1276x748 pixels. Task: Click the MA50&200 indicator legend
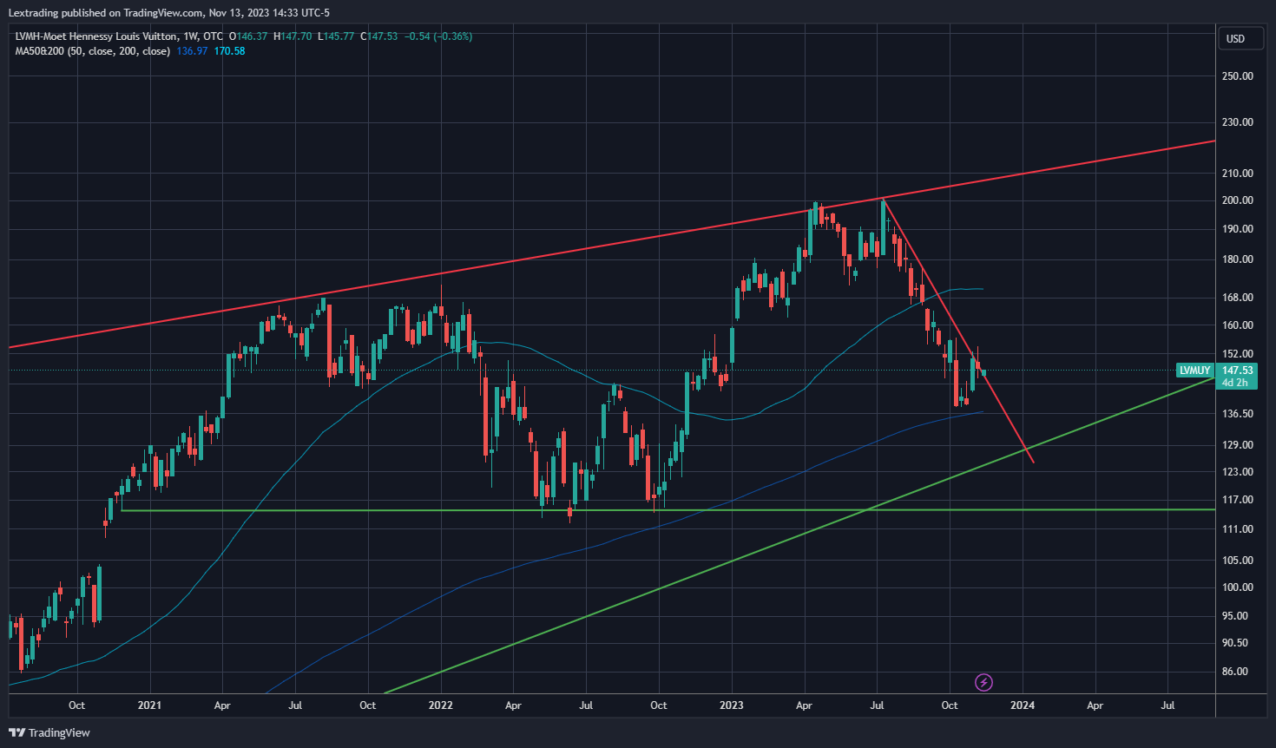tap(92, 51)
